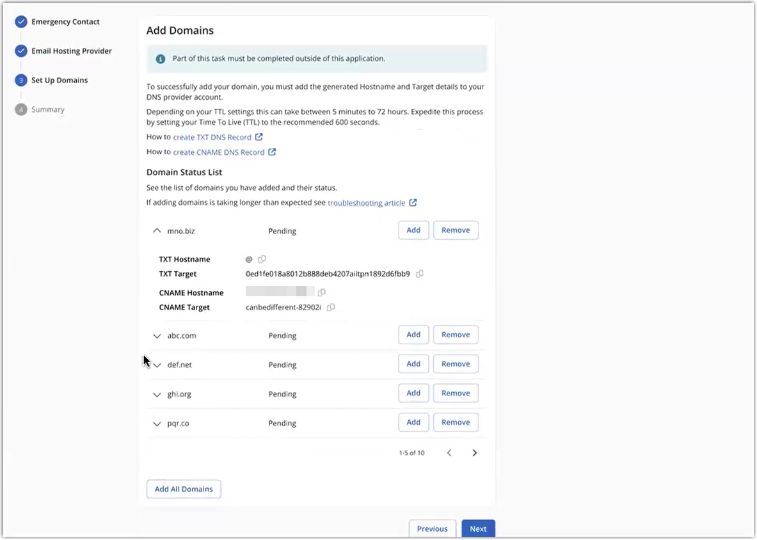Click the info icon in the notice banner

161,59
